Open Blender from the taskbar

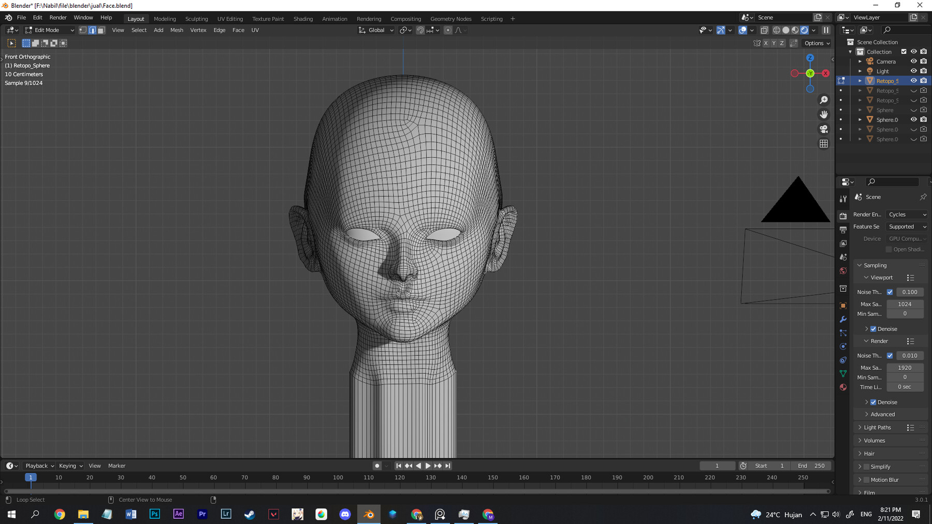(x=369, y=514)
